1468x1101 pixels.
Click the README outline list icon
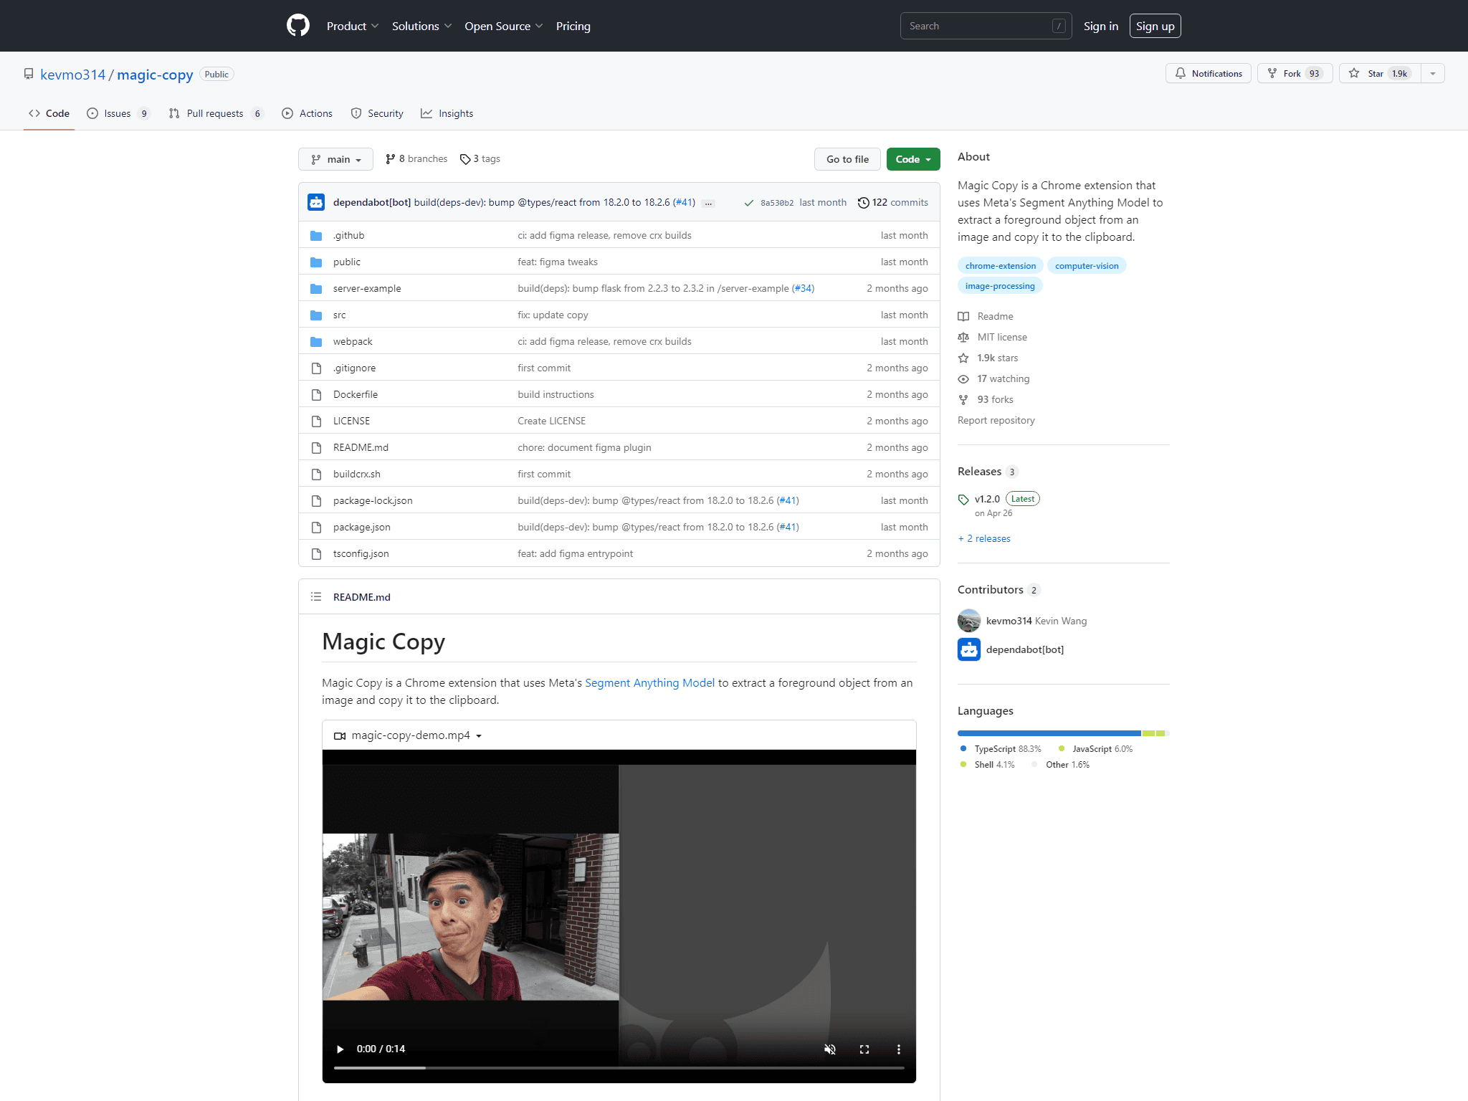click(x=316, y=596)
